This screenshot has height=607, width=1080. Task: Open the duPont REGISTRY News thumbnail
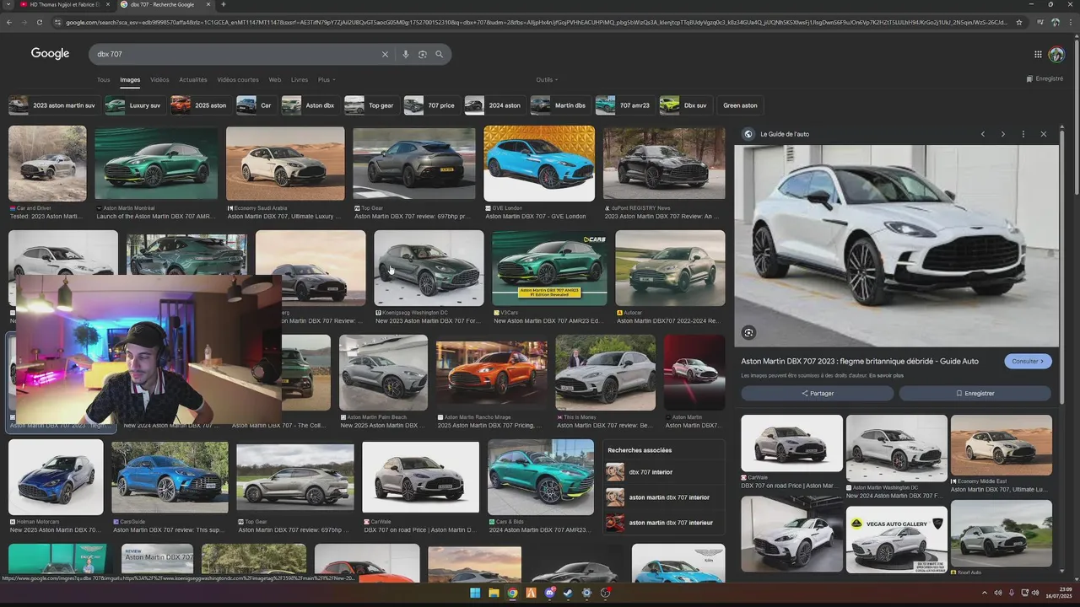click(664, 164)
